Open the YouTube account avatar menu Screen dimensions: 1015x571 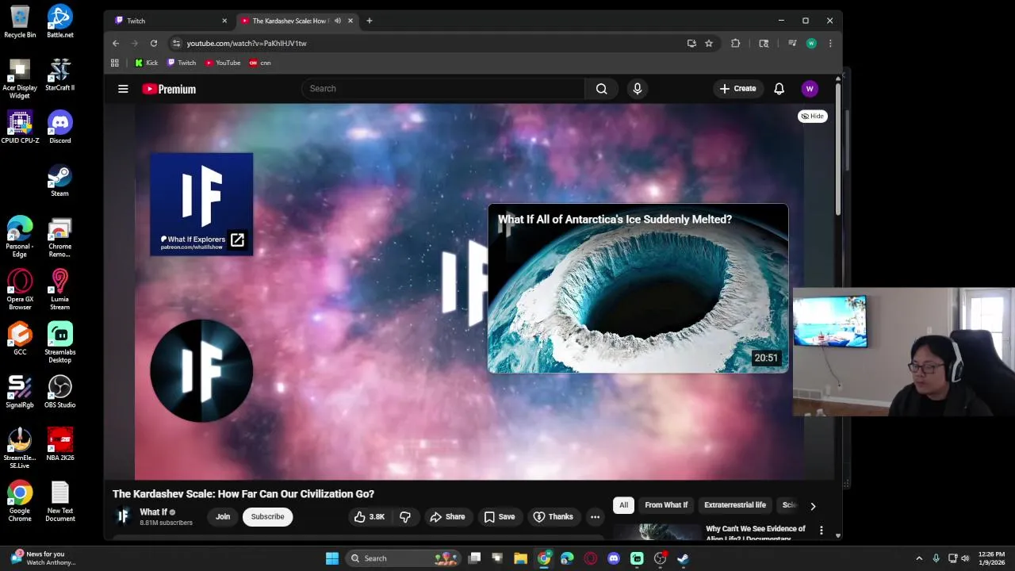pyautogui.click(x=810, y=89)
